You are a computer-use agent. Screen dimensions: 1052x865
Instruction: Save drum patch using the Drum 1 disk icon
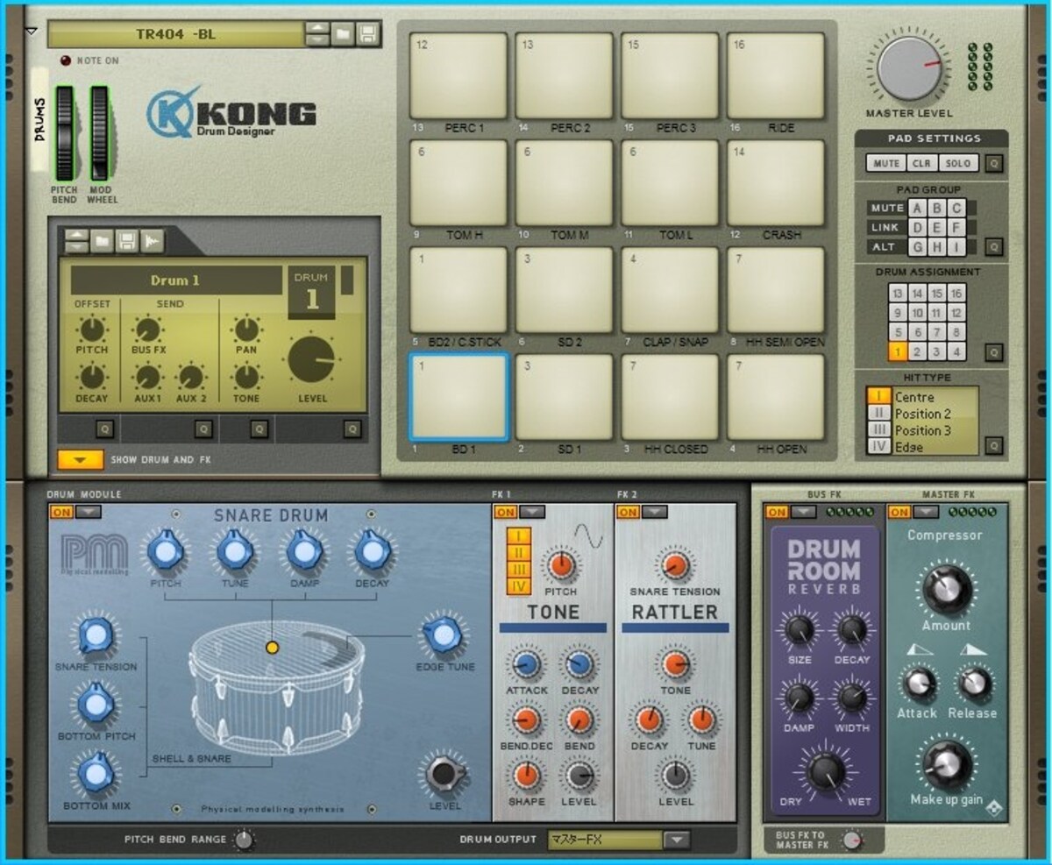coord(127,240)
